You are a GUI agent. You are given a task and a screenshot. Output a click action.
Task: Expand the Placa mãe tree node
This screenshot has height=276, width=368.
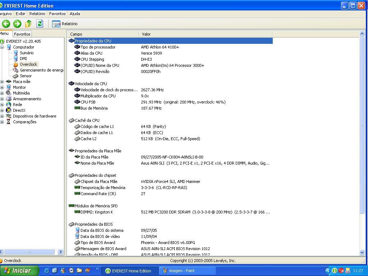(x=2, y=82)
